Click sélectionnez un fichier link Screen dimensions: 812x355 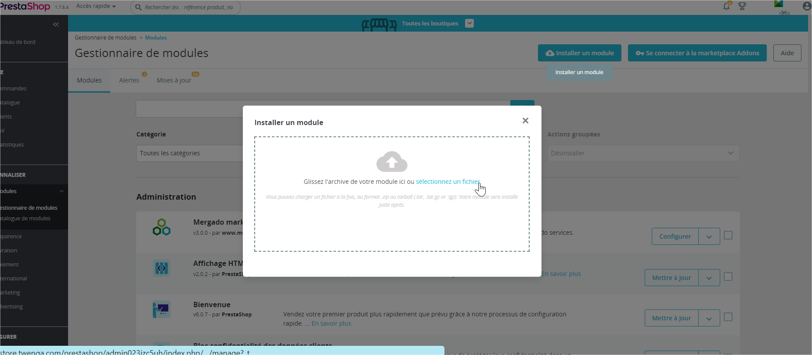[448, 182]
